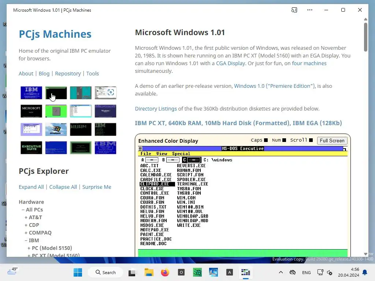Open Task View from the taskbar
This screenshot has width=375, height=281.
pyautogui.click(x=132, y=272)
